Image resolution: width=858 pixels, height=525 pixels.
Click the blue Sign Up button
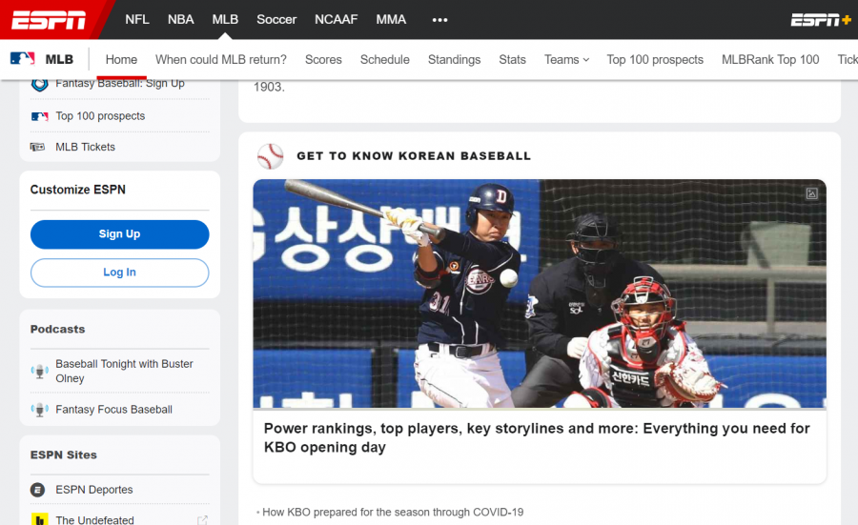(x=120, y=234)
